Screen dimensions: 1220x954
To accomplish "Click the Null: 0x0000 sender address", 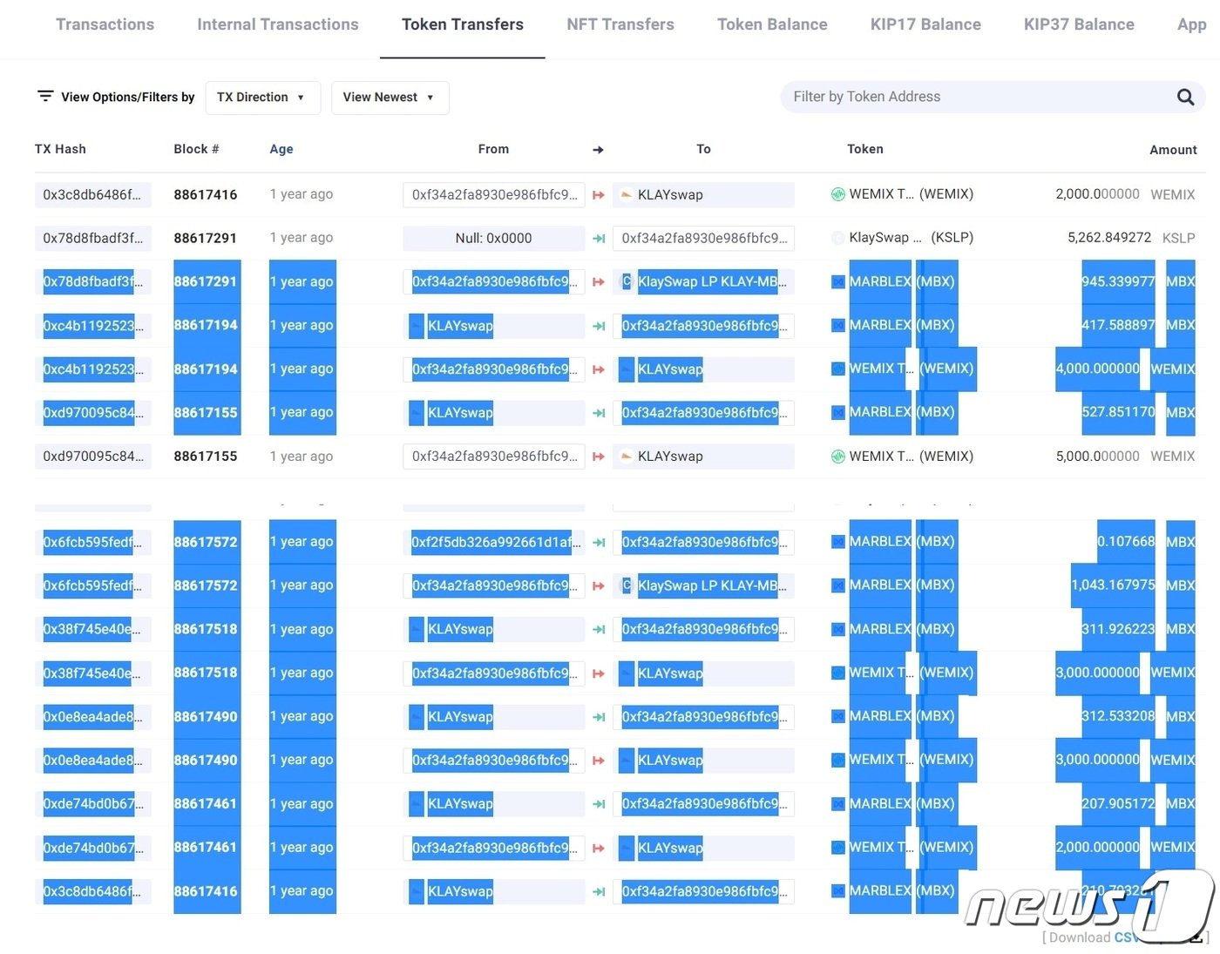I will click(493, 238).
